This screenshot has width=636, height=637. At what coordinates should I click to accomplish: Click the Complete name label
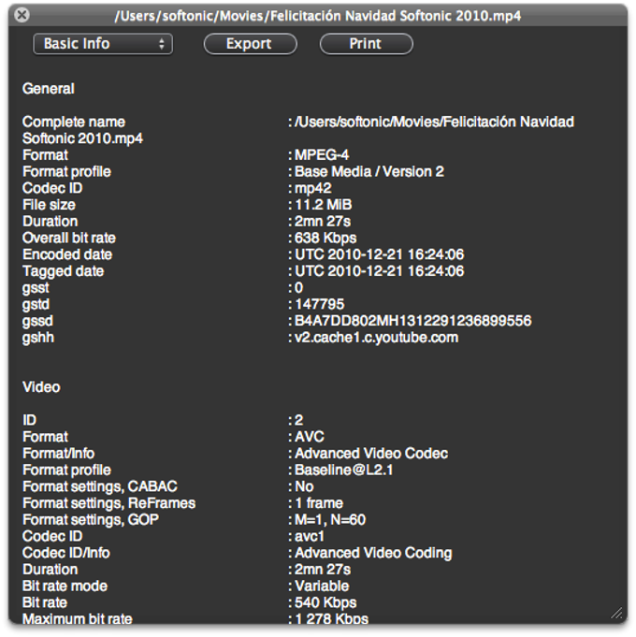point(74,122)
